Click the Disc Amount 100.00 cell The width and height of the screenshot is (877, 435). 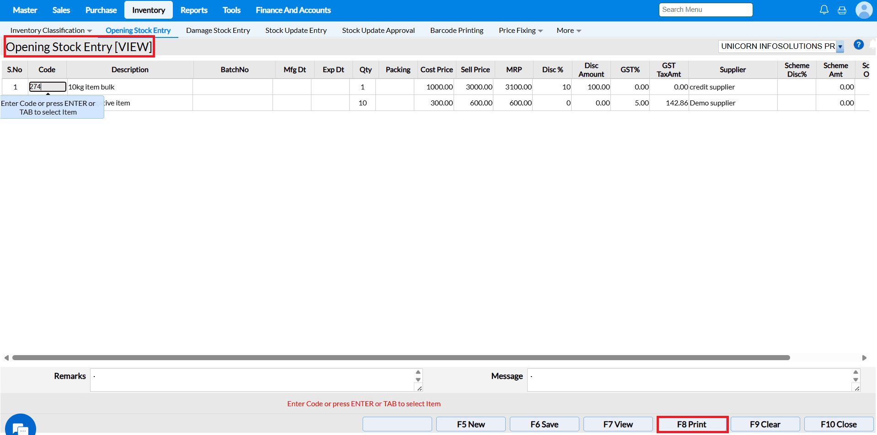tap(591, 87)
